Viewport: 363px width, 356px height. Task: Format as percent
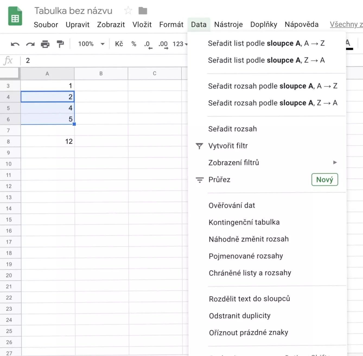[134, 44]
